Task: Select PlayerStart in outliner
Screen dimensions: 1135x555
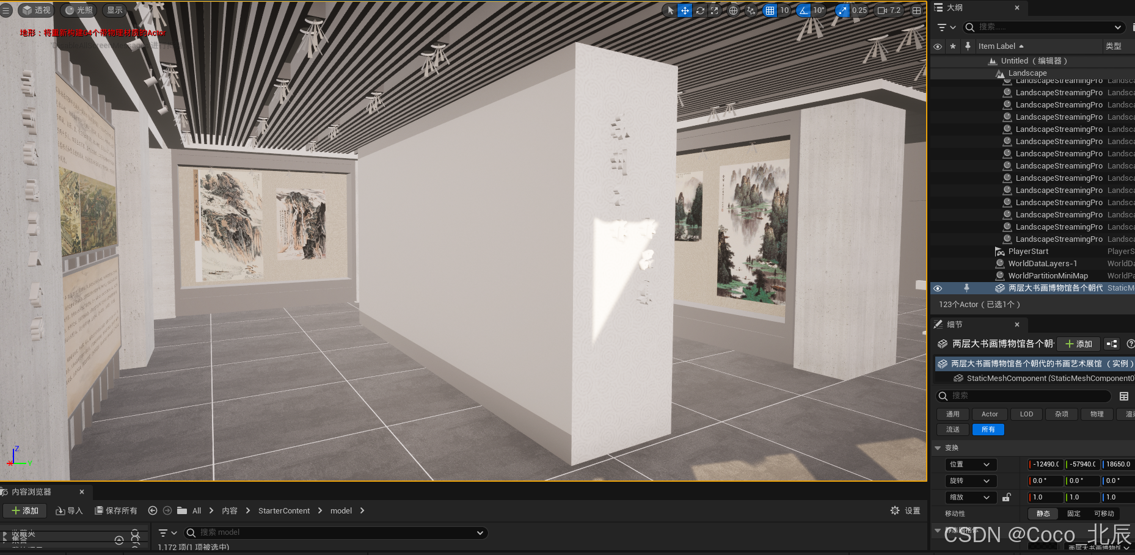Action: (x=1028, y=252)
